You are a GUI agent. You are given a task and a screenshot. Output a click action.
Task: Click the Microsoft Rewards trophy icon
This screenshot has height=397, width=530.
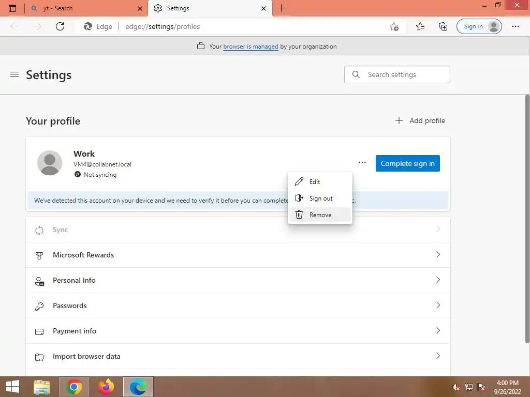[x=39, y=255]
